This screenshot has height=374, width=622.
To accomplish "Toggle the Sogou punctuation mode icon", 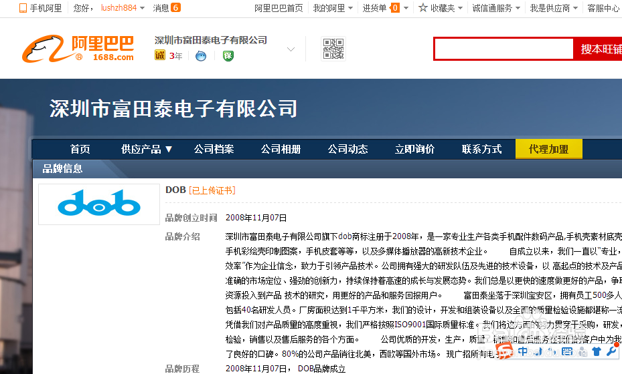I will click(552, 351).
